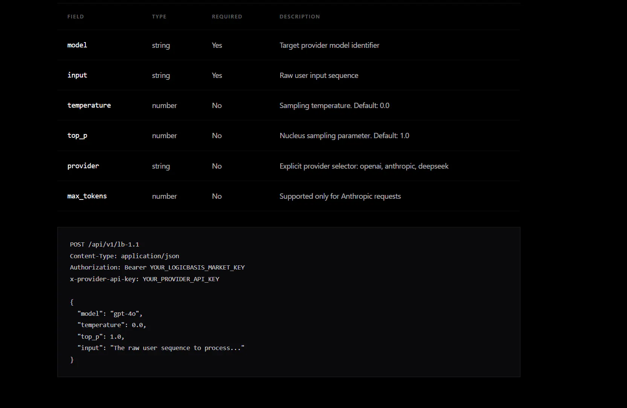
Task: Click the 'input' field name
Action: [x=77, y=75]
